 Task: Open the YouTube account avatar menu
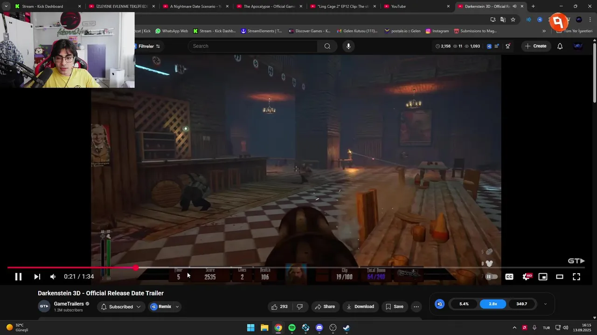coord(578,46)
